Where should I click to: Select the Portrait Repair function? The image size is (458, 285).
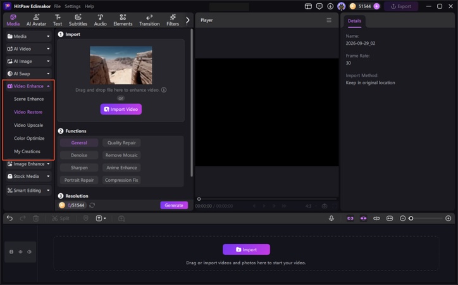[x=79, y=180]
